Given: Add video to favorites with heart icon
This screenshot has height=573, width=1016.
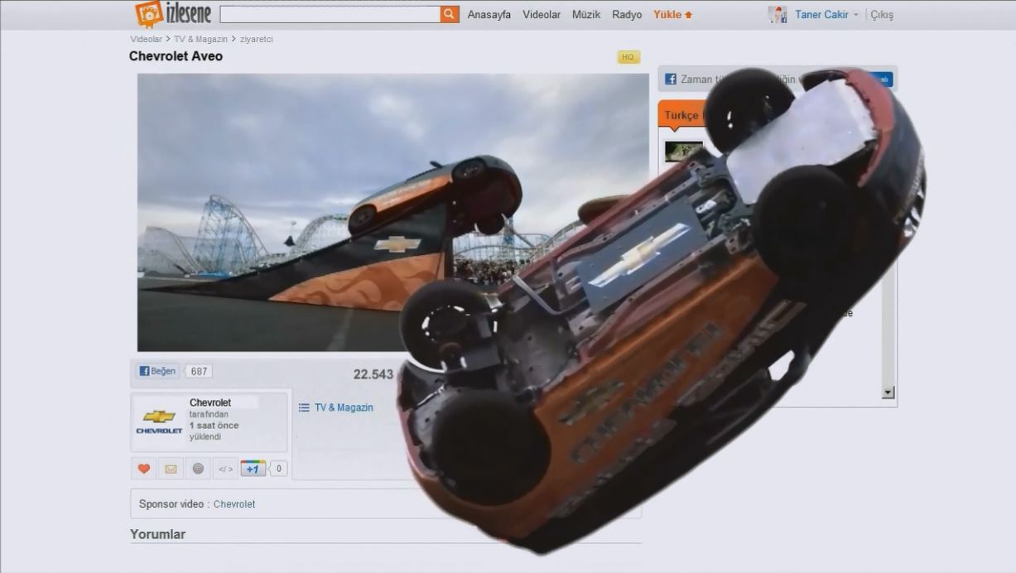Looking at the screenshot, I should coord(144,469).
